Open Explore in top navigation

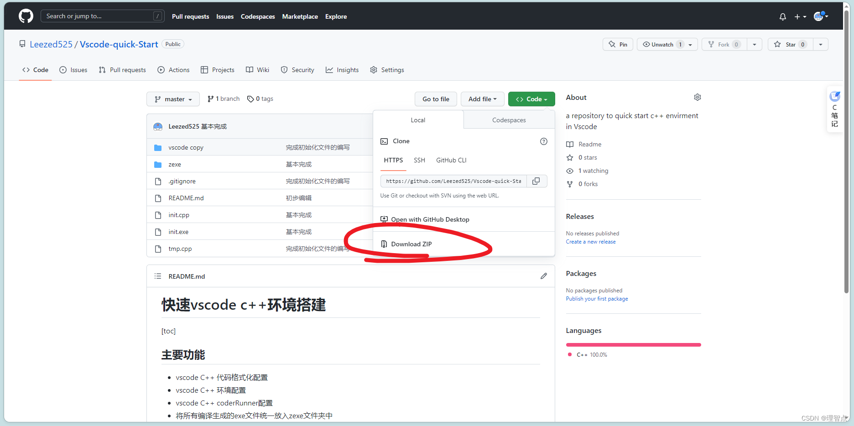pos(336,16)
